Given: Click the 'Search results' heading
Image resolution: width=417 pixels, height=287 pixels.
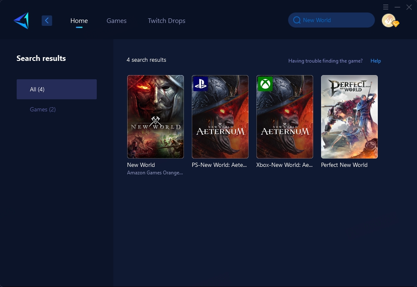Looking at the screenshot, I should tap(41, 58).
